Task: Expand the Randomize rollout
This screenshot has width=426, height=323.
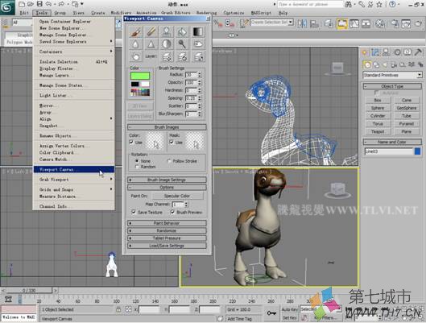Action: pos(167,230)
